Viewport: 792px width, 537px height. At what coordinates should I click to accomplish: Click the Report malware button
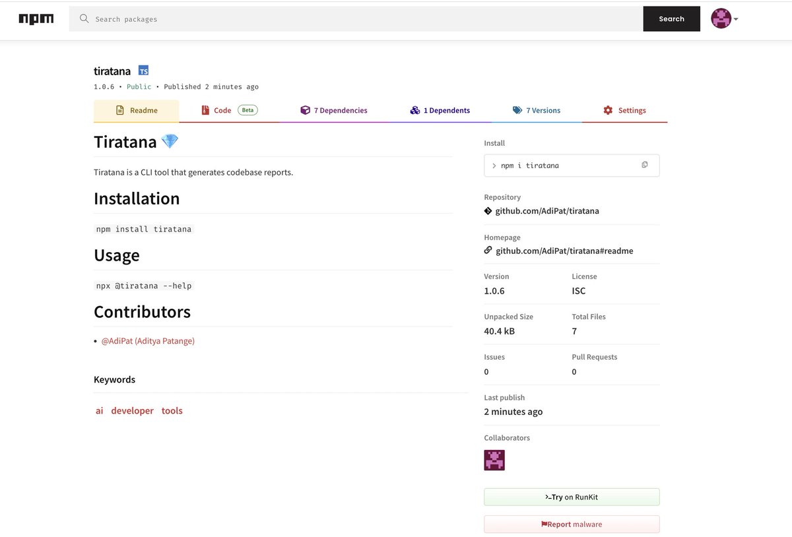572,524
